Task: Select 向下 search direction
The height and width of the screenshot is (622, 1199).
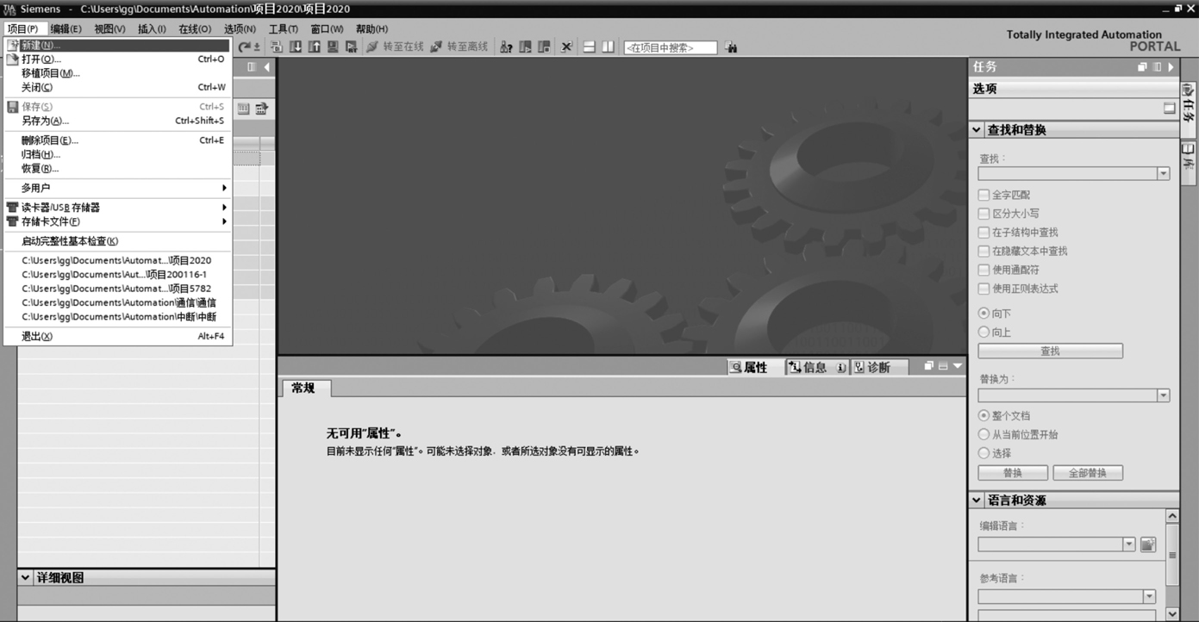Action: point(984,314)
